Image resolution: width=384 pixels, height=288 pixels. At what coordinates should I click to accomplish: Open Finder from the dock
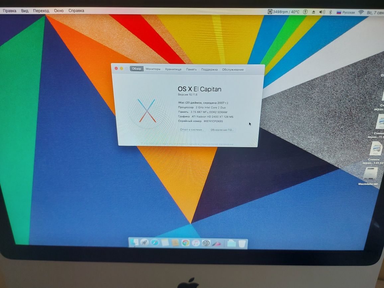(x=134, y=242)
